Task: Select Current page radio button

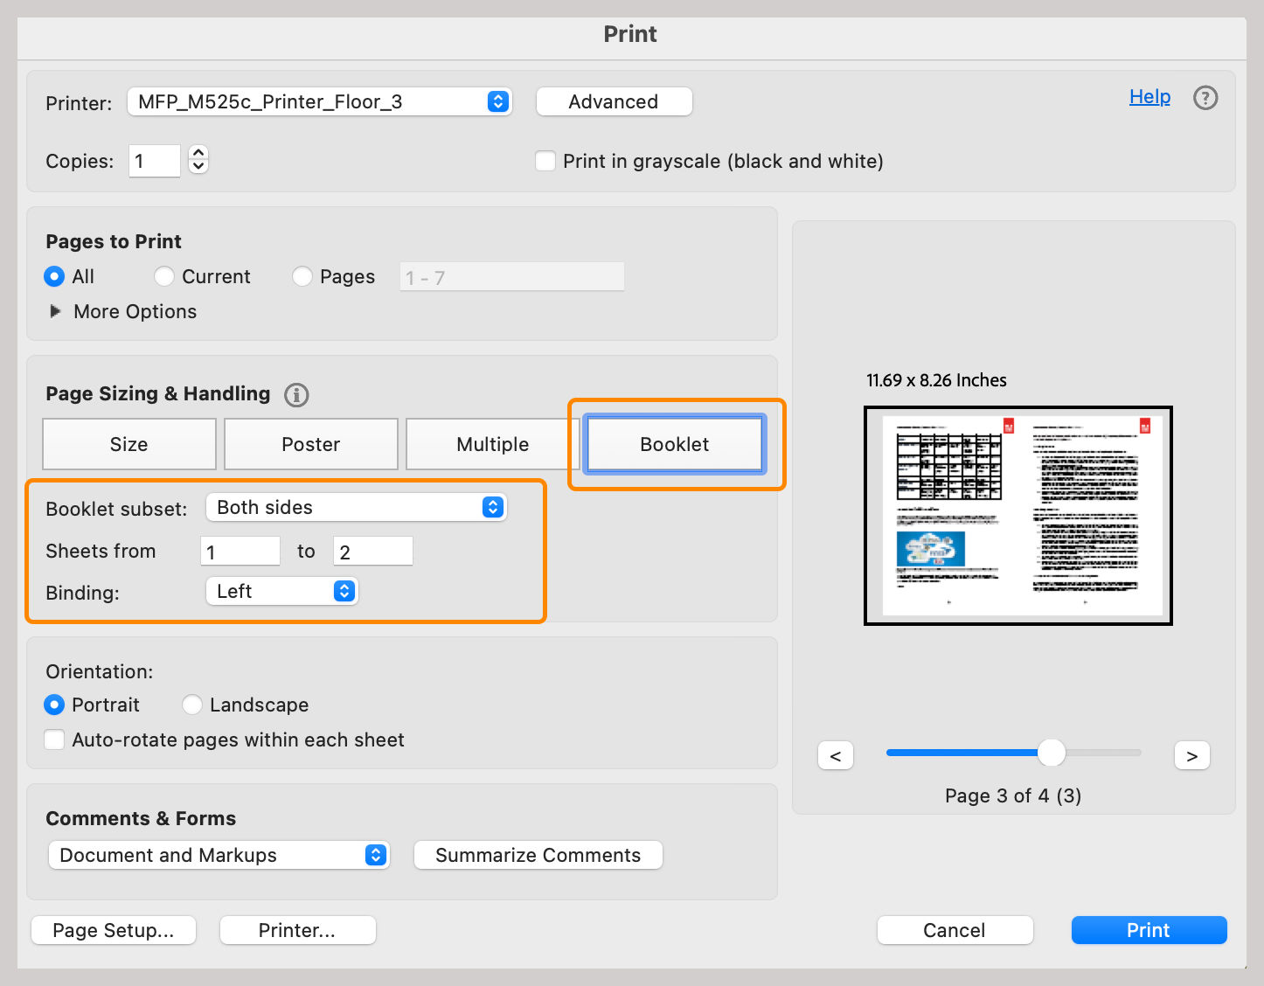Action: click(163, 276)
